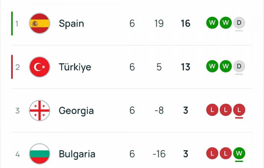
Task: Click Georgia's underlined latest loss badge
Action: click(239, 110)
